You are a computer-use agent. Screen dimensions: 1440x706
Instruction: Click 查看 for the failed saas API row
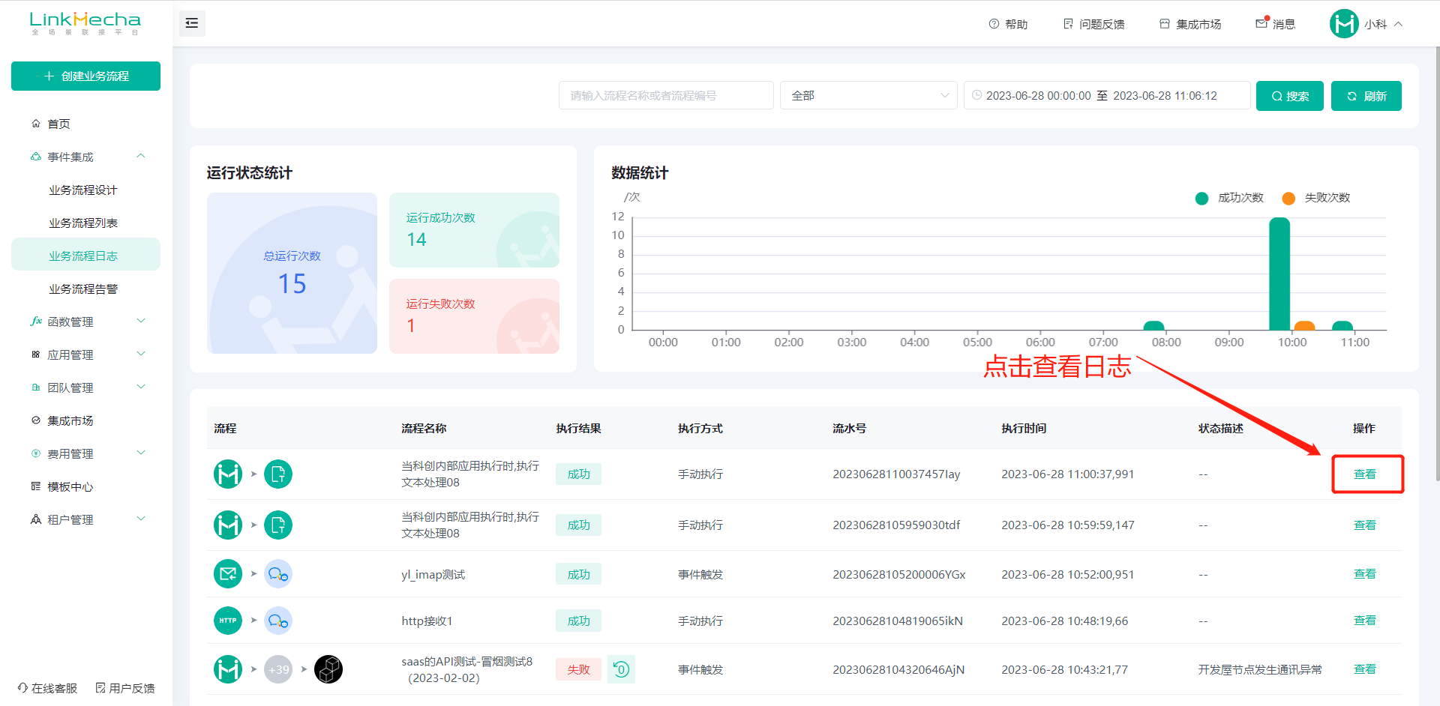(x=1365, y=669)
